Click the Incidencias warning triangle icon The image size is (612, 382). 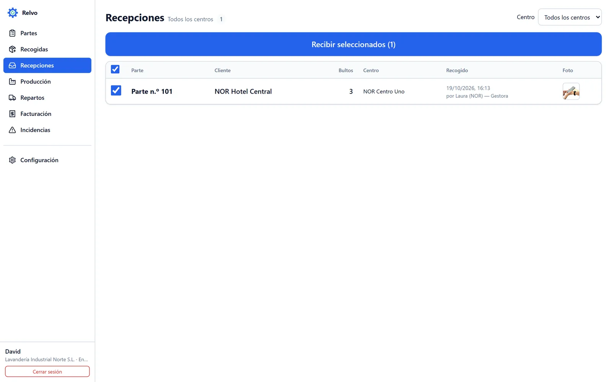12,130
